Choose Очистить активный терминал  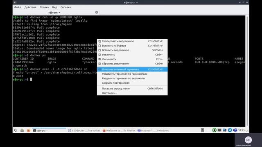click(132, 69)
